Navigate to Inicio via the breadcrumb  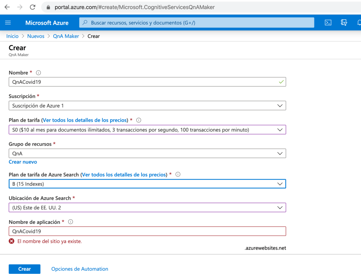point(12,36)
